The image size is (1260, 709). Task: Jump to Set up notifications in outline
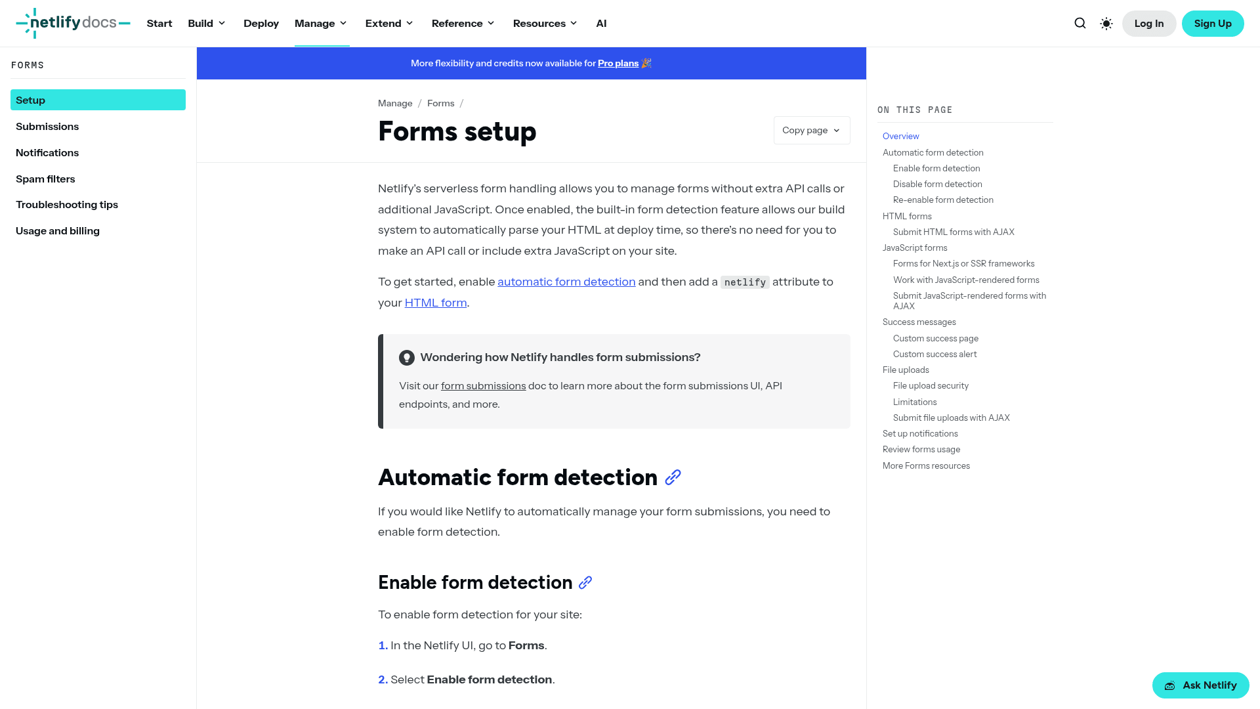[x=920, y=433]
